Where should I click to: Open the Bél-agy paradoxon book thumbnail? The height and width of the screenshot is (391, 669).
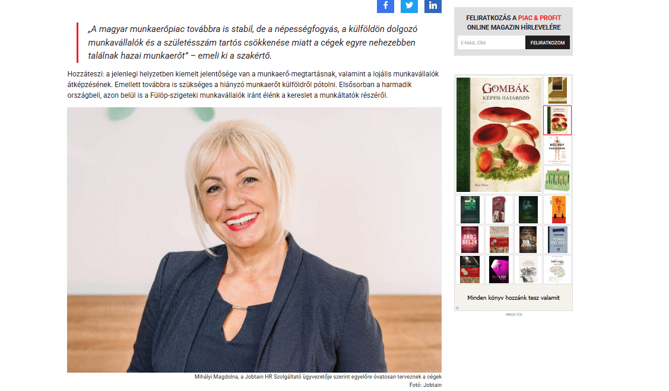pos(557,150)
